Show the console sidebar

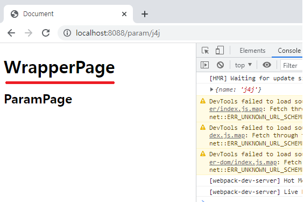tap(205, 65)
